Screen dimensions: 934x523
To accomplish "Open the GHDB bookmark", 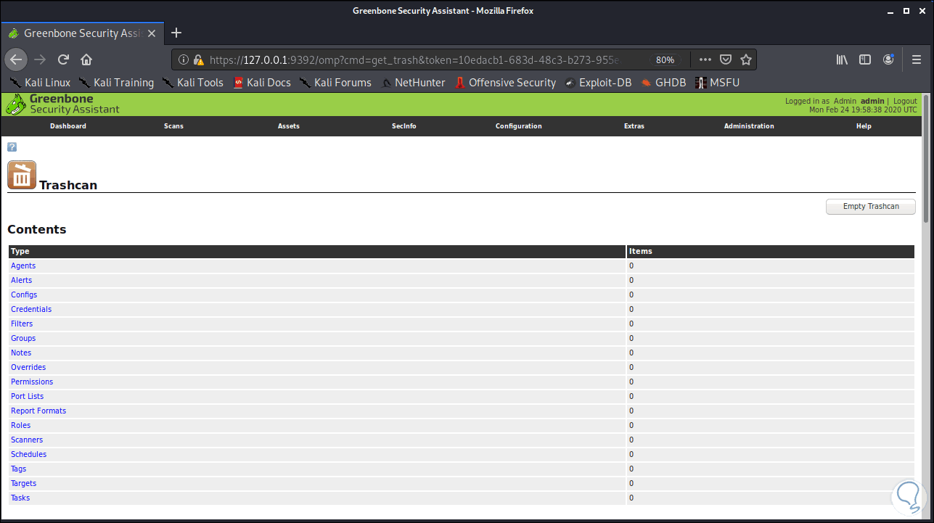I will click(x=663, y=83).
